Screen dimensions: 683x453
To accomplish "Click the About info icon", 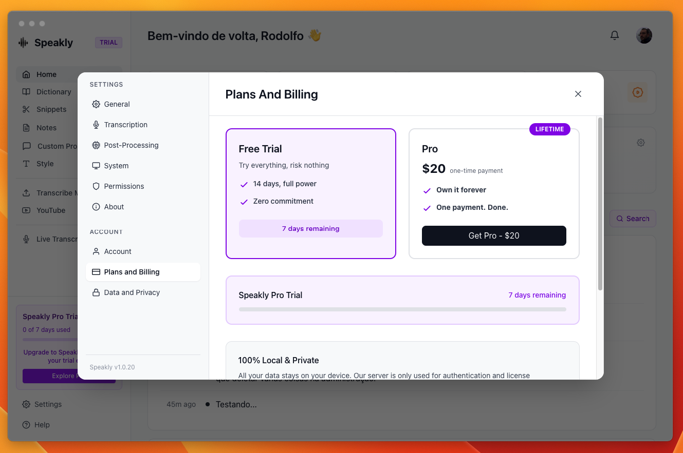I will click(96, 207).
